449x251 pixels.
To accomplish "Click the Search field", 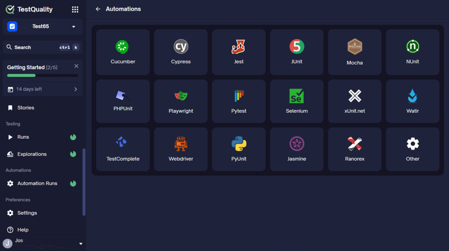I will (x=43, y=47).
